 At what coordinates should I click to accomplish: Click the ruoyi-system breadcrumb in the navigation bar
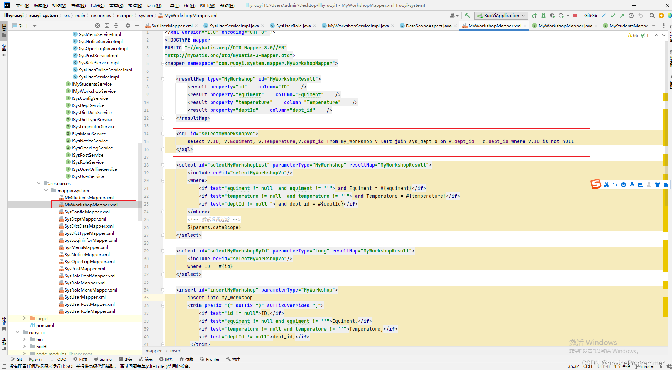(44, 15)
